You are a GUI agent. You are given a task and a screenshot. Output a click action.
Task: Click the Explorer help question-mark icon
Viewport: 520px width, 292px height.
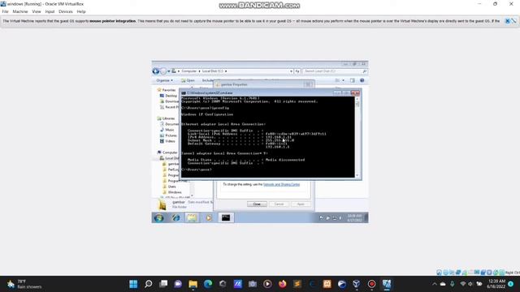pyautogui.click(x=362, y=80)
